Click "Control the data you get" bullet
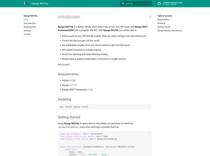210x156 pixels. 81,41
